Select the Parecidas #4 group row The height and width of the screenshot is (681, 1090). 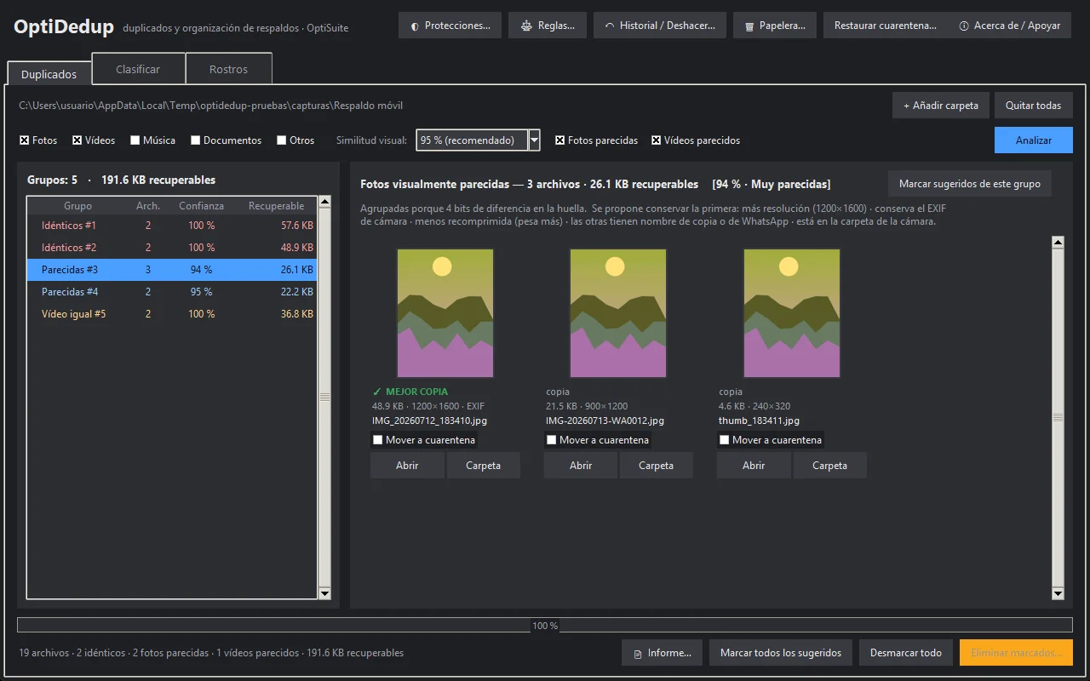172,292
